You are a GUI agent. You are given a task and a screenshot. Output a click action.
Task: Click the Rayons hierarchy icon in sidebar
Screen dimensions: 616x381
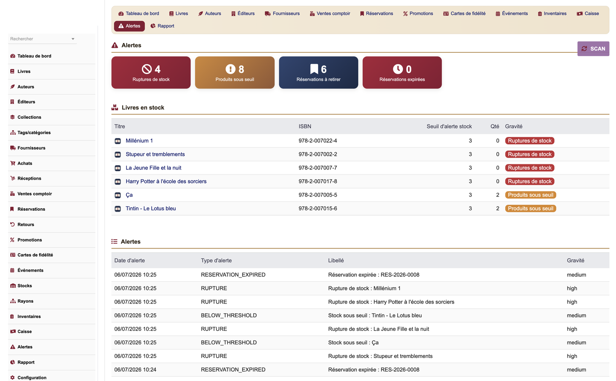coord(12,301)
